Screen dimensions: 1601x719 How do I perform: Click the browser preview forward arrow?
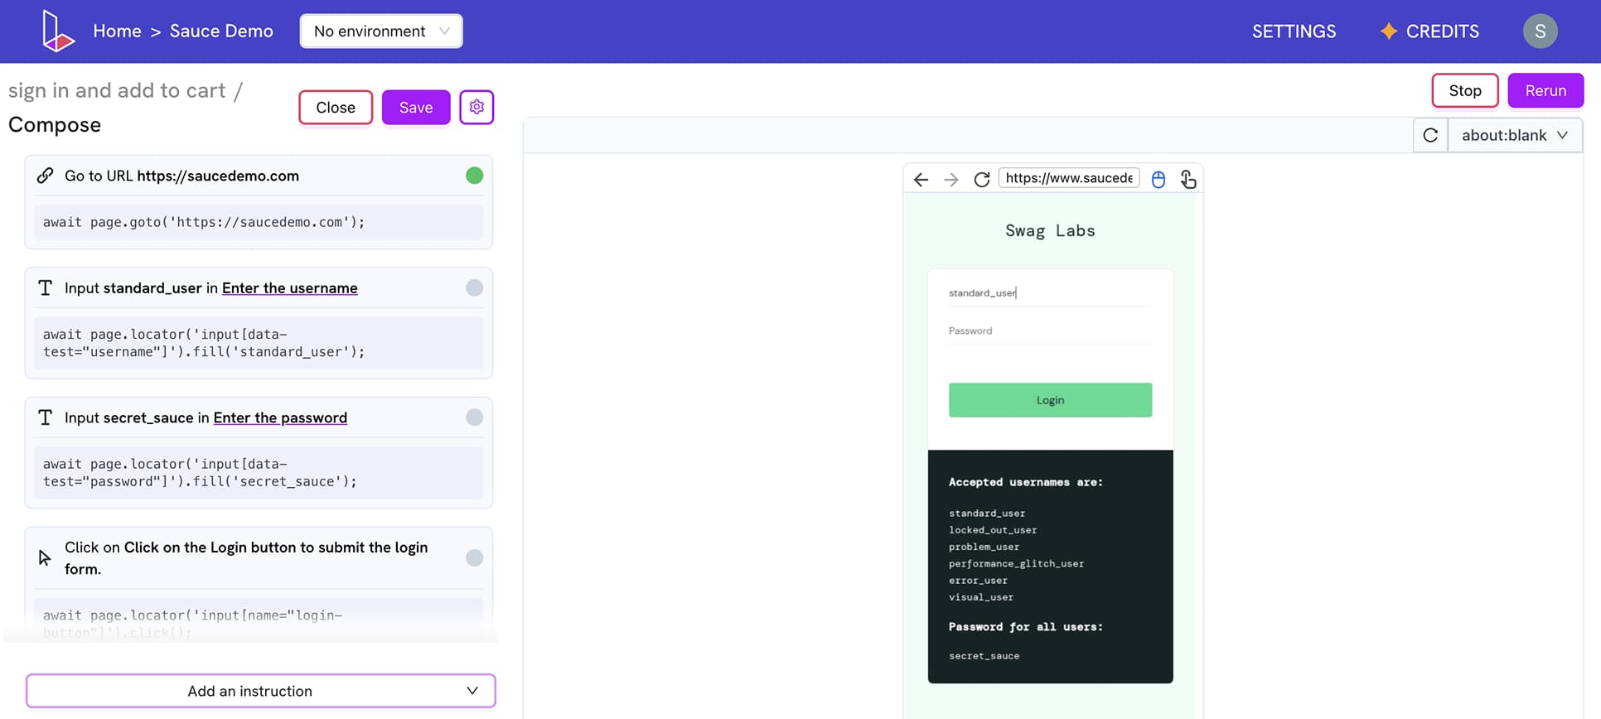(951, 180)
